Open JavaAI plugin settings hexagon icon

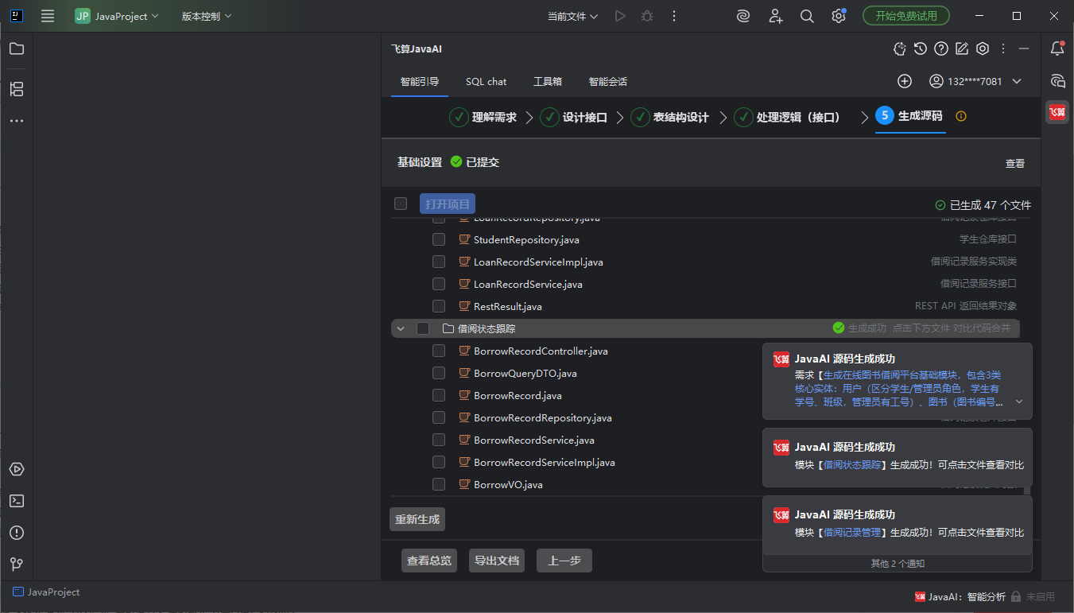pyautogui.click(x=983, y=48)
